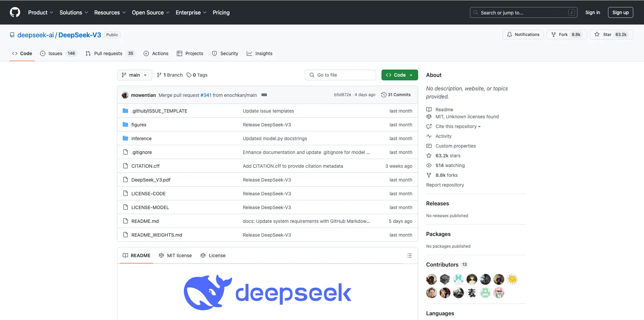Click the yellow sun contributor avatar

(512, 279)
